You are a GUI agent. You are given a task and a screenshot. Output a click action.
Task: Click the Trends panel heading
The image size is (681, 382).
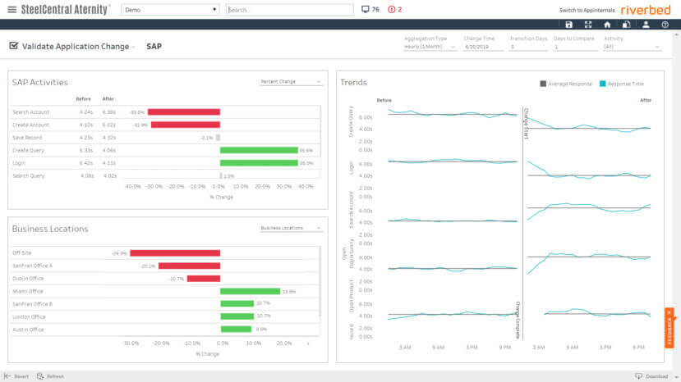353,82
